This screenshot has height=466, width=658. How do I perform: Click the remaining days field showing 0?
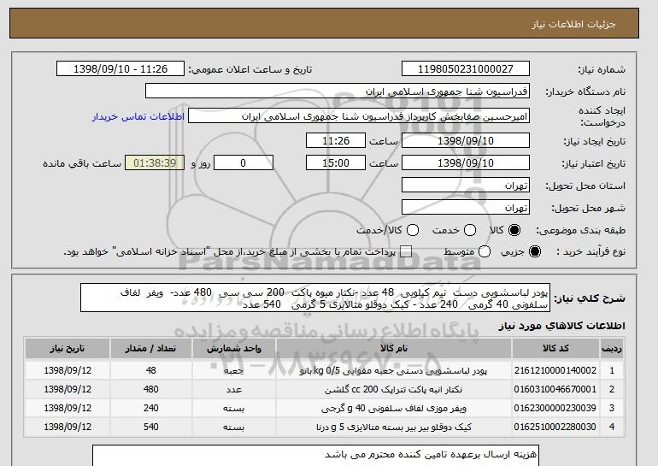pyautogui.click(x=244, y=163)
